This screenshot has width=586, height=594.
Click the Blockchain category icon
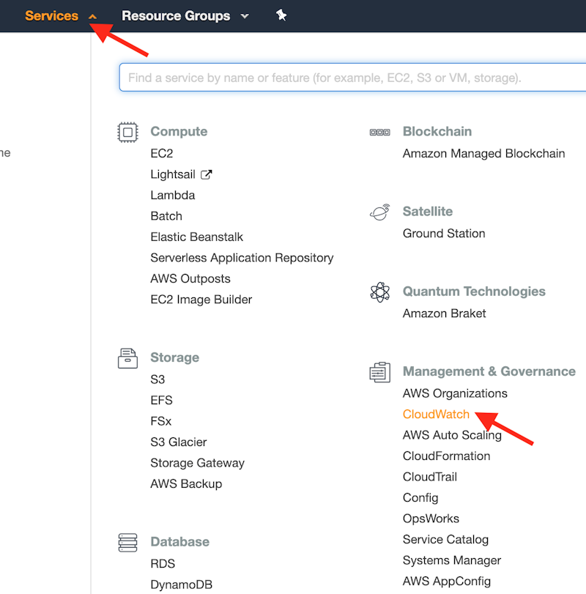(x=379, y=132)
